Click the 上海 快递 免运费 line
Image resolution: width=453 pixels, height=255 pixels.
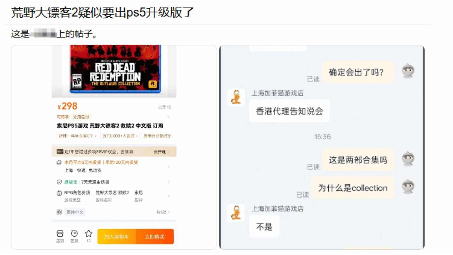point(83,170)
